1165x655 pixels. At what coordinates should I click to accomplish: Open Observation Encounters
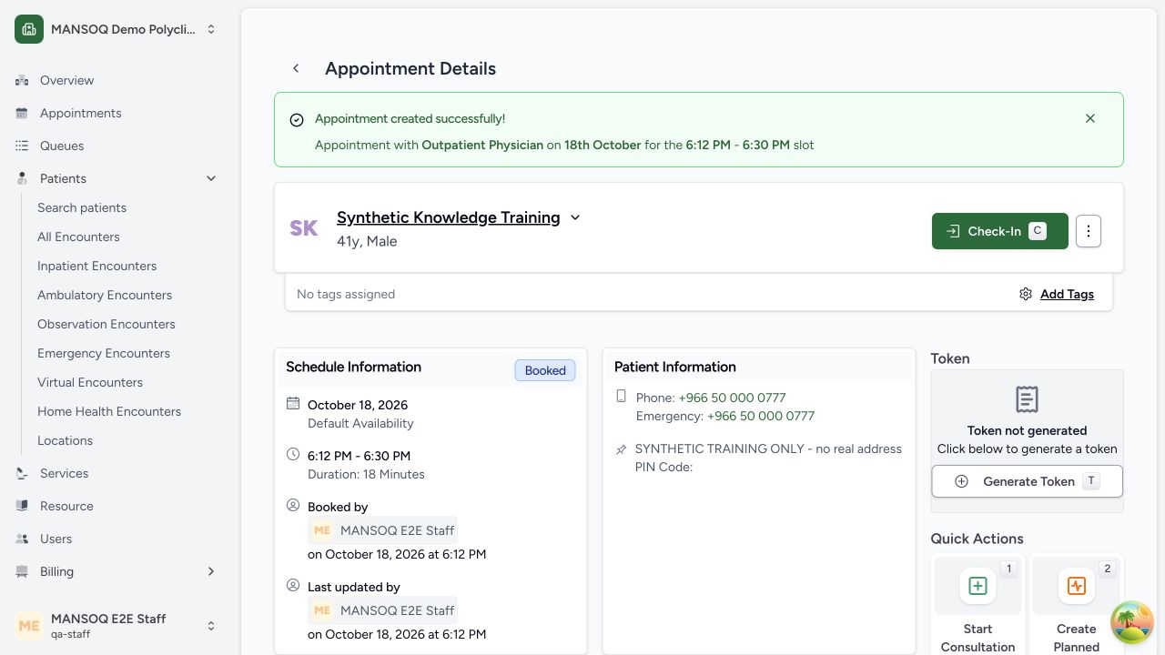click(106, 324)
